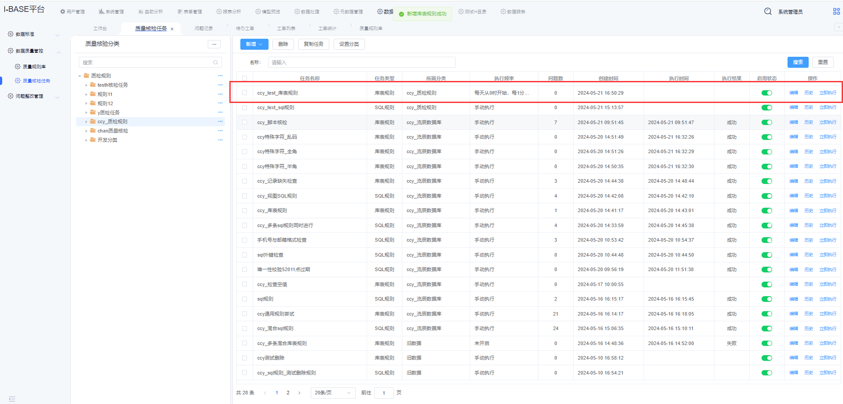Image resolution: width=843 pixels, height=404 pixels.
Task: Click the 自助分析 chart icon
Action: (140, 11)
